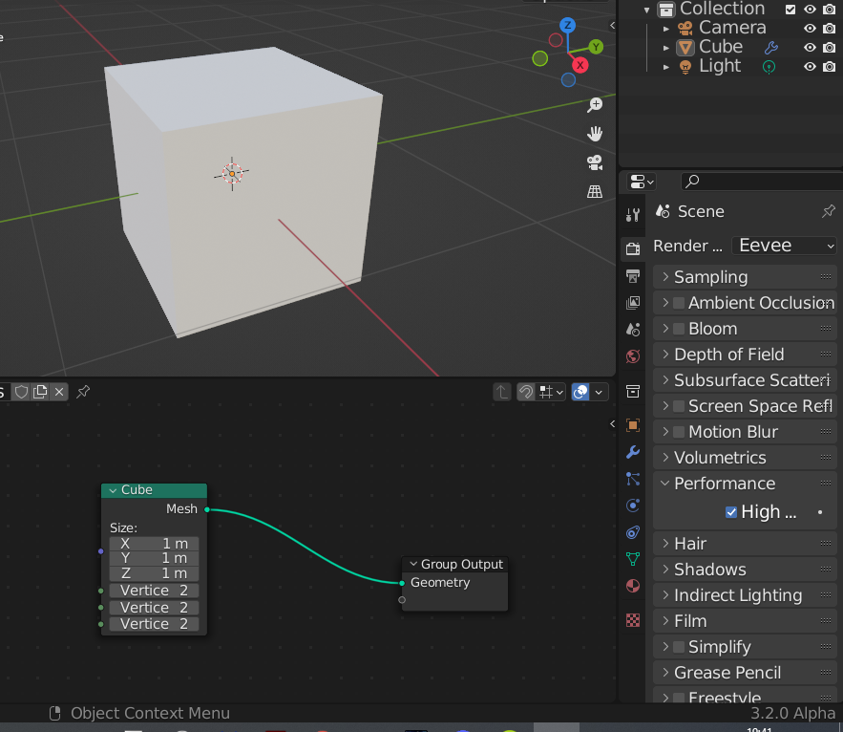Toggle node editor overlays button
Screen dimensions: 843x732
coord(580,392)
